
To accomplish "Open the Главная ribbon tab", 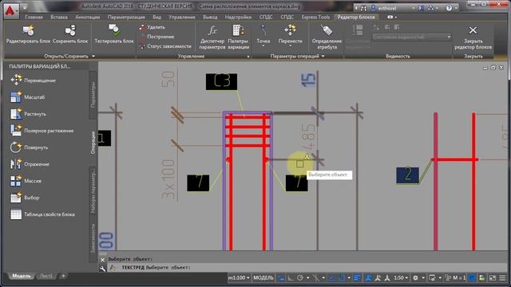I will [34, 17].
